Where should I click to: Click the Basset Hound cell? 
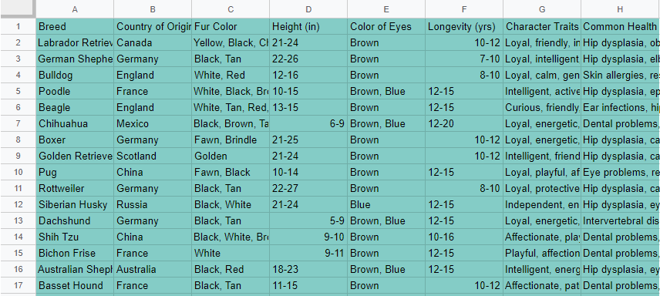tap(75, 285)
